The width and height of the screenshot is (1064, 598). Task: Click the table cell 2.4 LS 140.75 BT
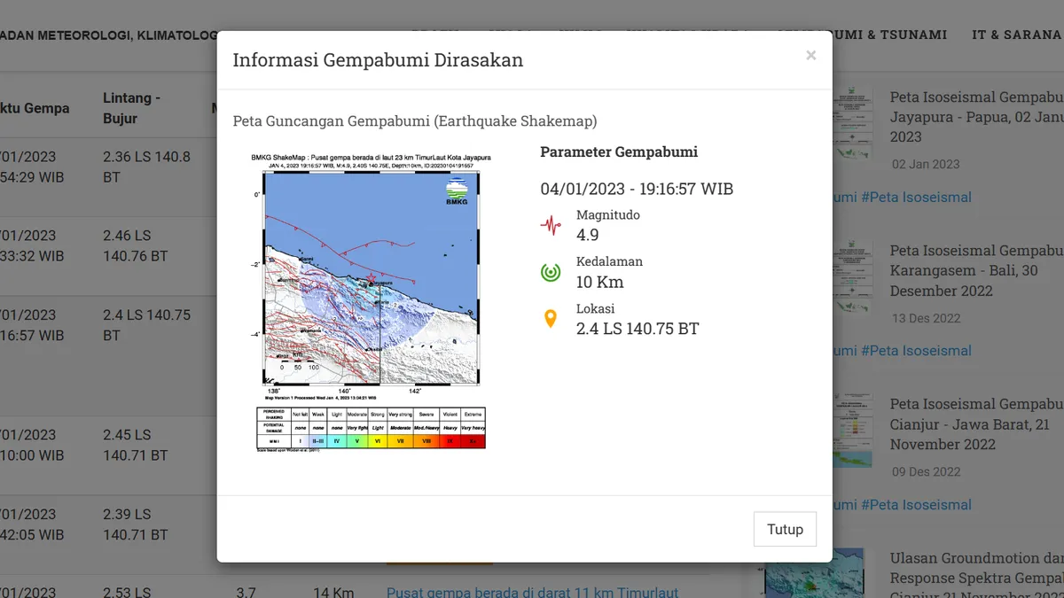(x=146, y=325)
